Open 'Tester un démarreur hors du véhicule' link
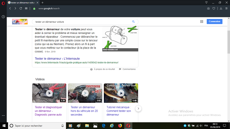230x129 pixels. (x=84, y=111)
